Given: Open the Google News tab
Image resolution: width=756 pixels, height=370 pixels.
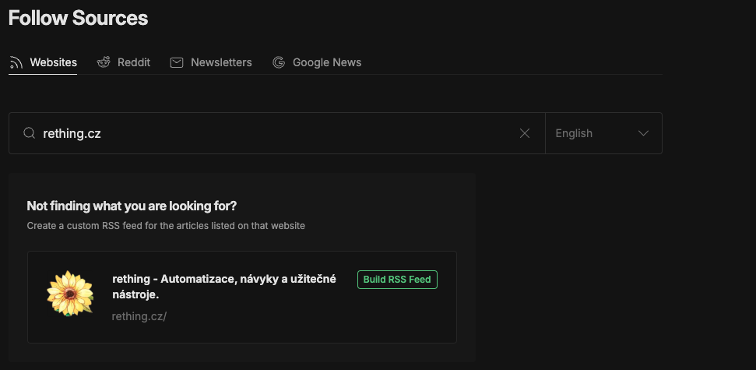Looking at the screenshot, I should (317, 63).
